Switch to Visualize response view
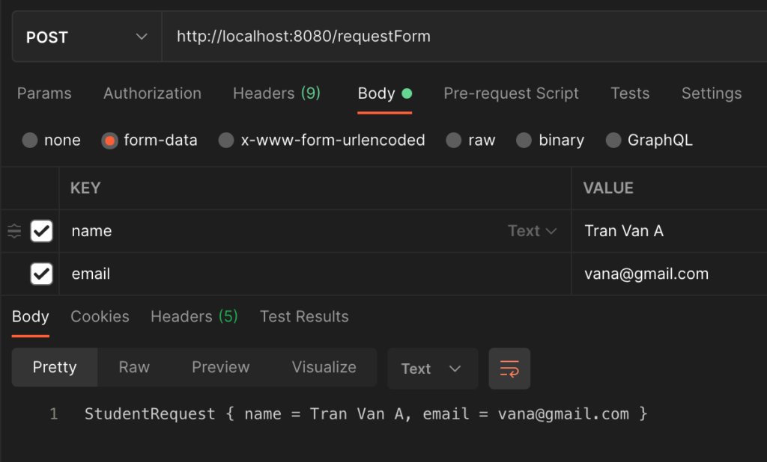The image size is (767, 462). pos(324,367)
